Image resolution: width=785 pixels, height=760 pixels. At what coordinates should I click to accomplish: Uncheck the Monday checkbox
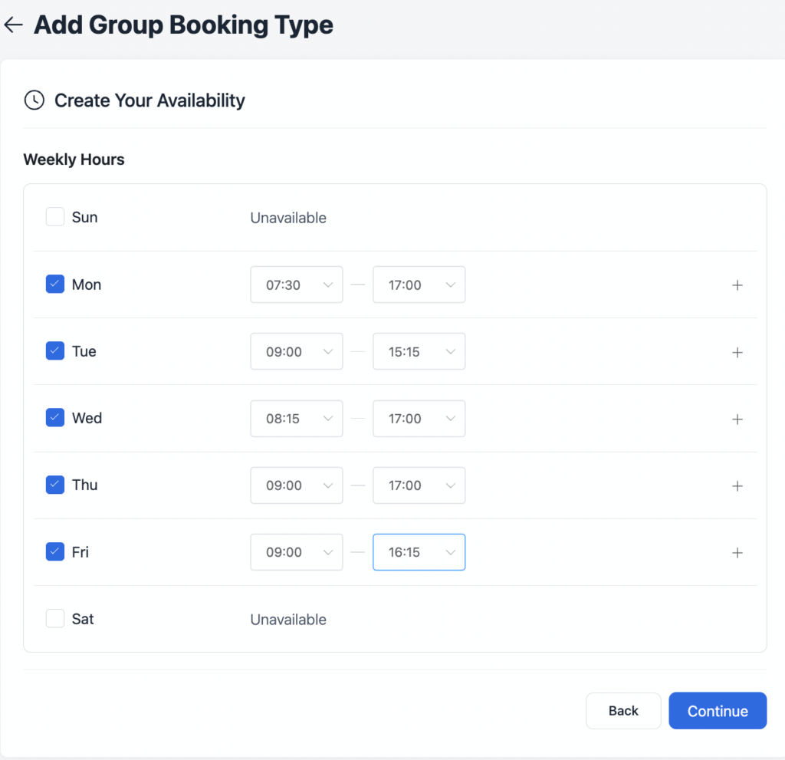tap(55, 285)
